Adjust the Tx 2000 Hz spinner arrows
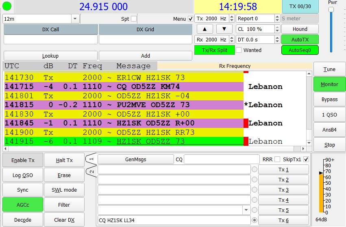 click(232, 19)
